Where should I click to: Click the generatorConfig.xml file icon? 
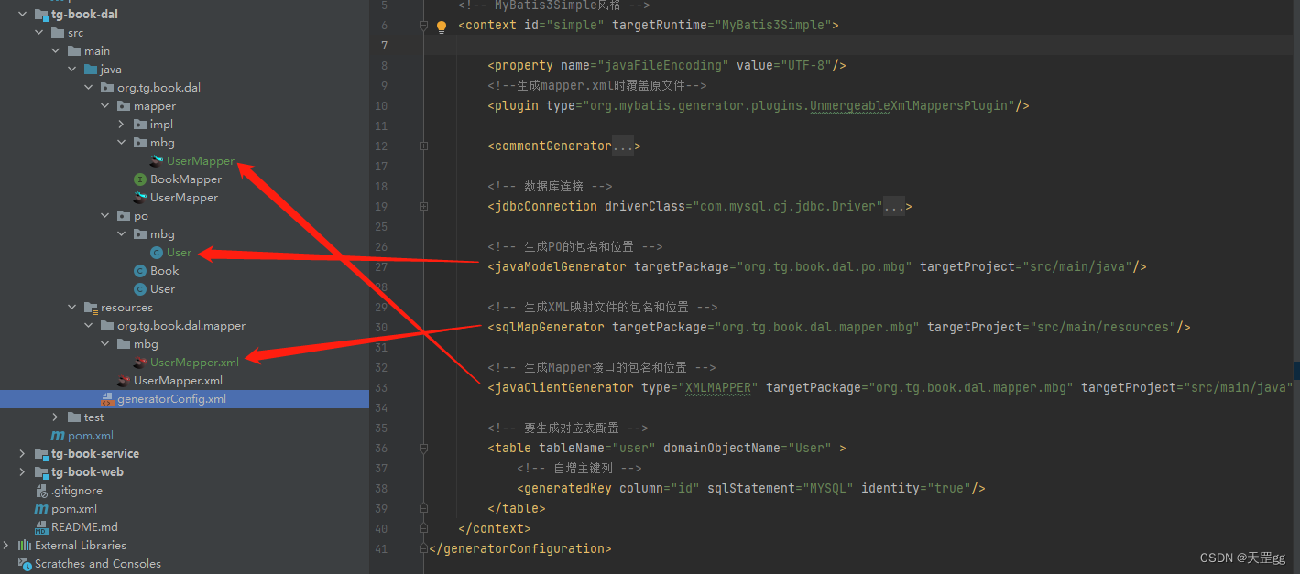[107, 399]
